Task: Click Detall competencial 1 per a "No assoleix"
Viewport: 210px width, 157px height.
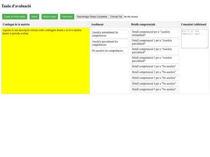Action: [155, 67]
